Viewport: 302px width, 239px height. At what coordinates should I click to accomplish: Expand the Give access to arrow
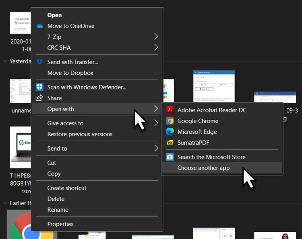point(156,123)
